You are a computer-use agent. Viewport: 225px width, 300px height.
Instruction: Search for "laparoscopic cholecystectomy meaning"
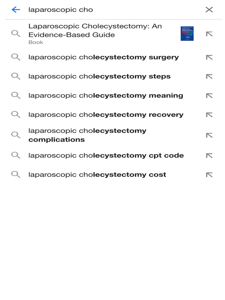105,96
